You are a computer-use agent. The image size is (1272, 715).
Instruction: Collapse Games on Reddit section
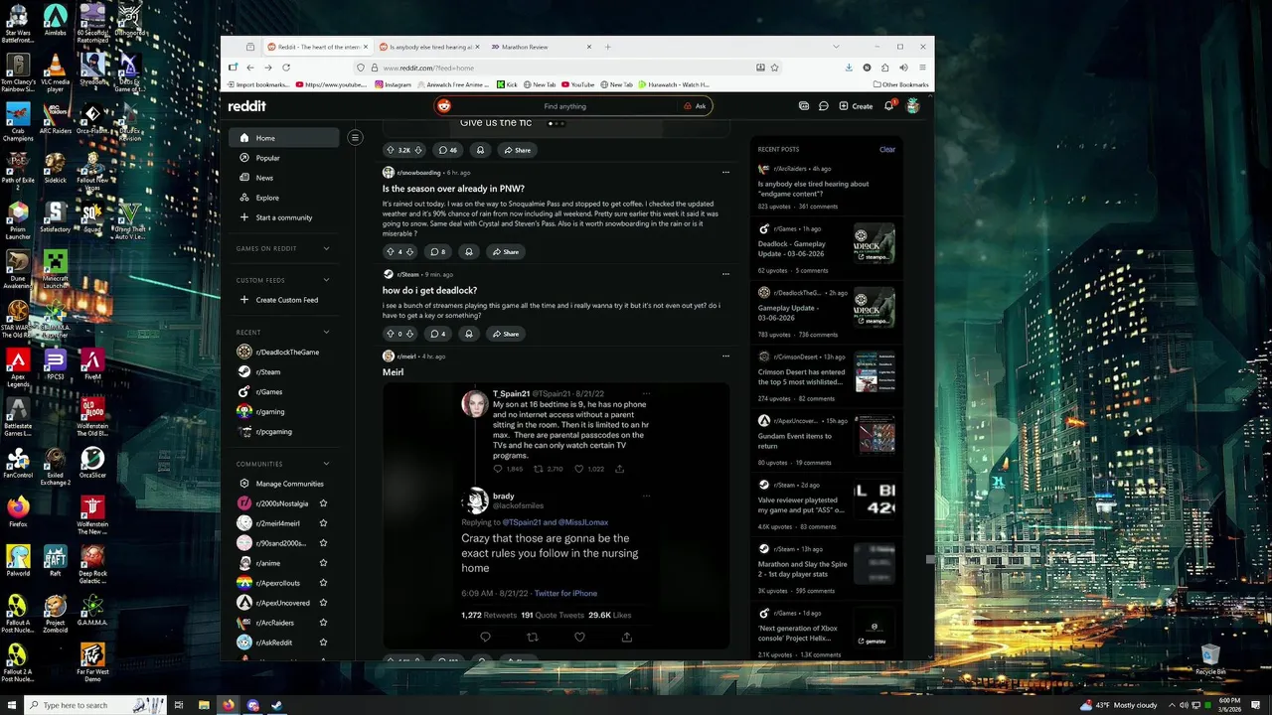[326, 248]
